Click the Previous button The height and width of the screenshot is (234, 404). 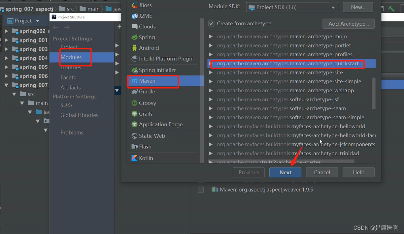point(249,172)
